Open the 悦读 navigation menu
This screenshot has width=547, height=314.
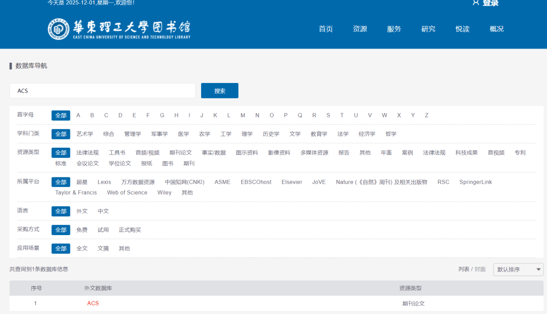(462, 29)
